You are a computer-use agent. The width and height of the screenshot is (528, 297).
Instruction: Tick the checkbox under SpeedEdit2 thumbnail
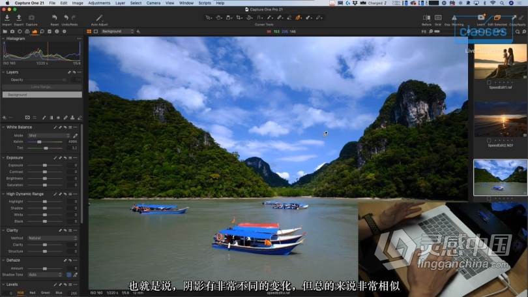point(489,140)
